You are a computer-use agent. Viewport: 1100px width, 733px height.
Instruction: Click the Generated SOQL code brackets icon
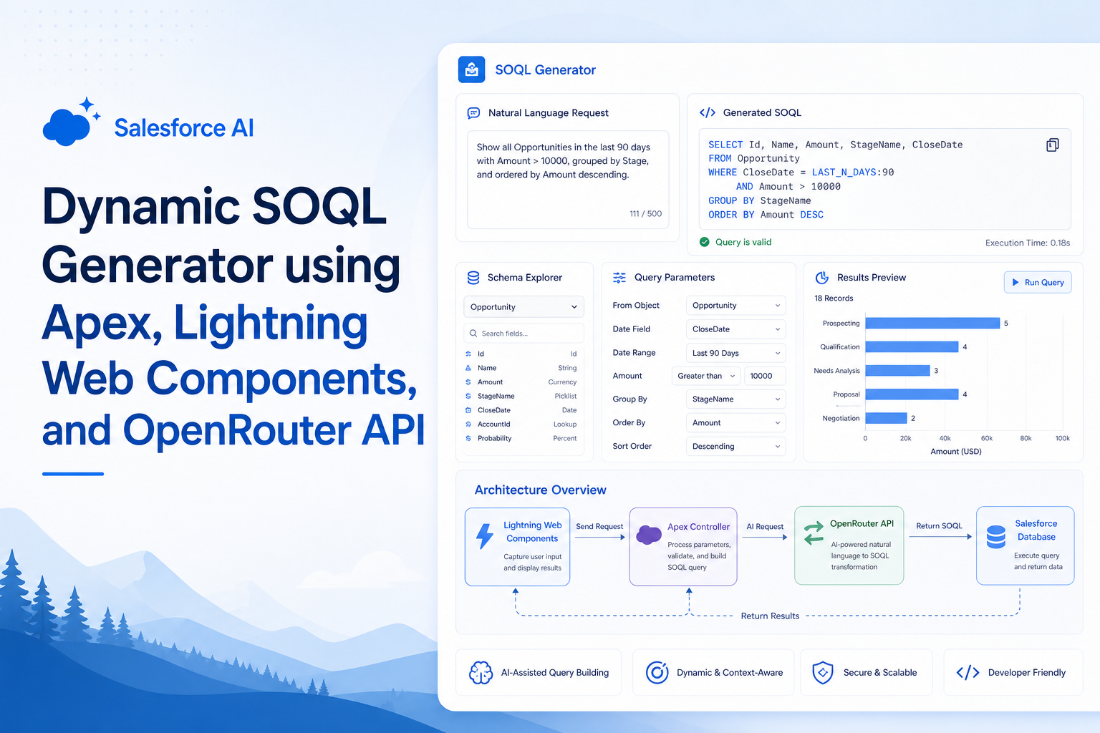(708, 112)
